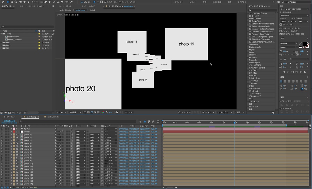Toggle visibility of the control layer
312x189 pixels.
[x=2, y=131]
